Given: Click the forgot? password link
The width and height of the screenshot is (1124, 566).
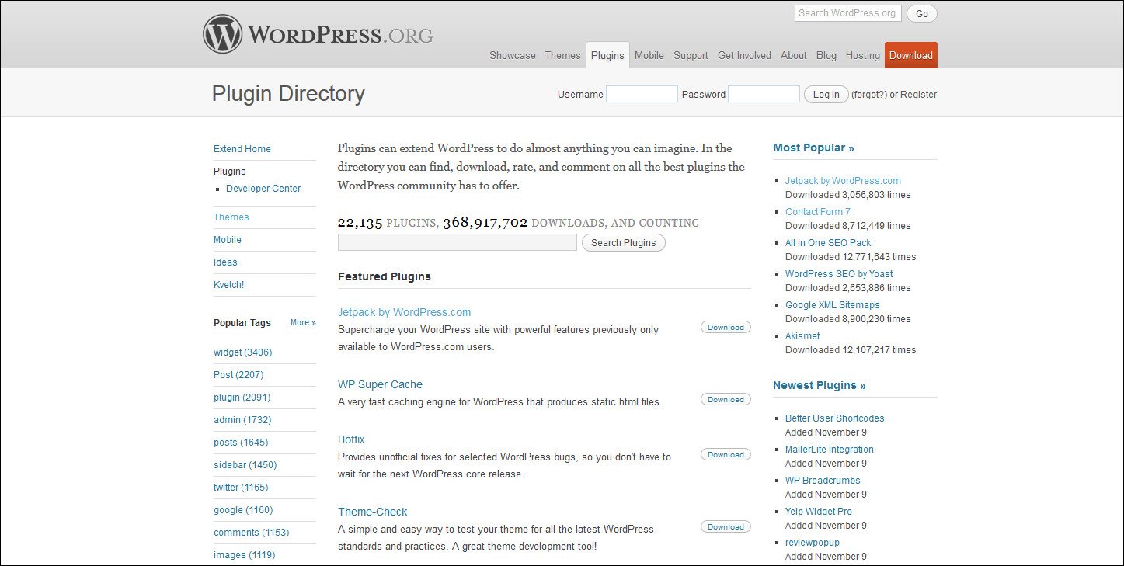Looking at the screenshot, I should point(869,95).
